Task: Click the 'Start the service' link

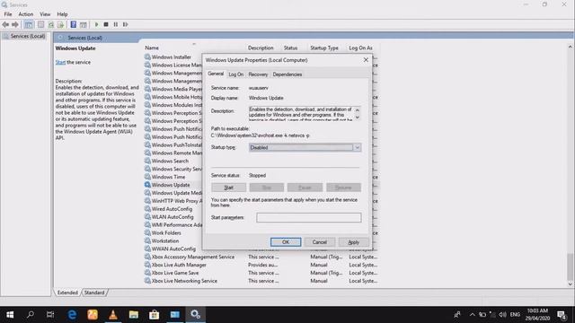Action: coord(60,62)
